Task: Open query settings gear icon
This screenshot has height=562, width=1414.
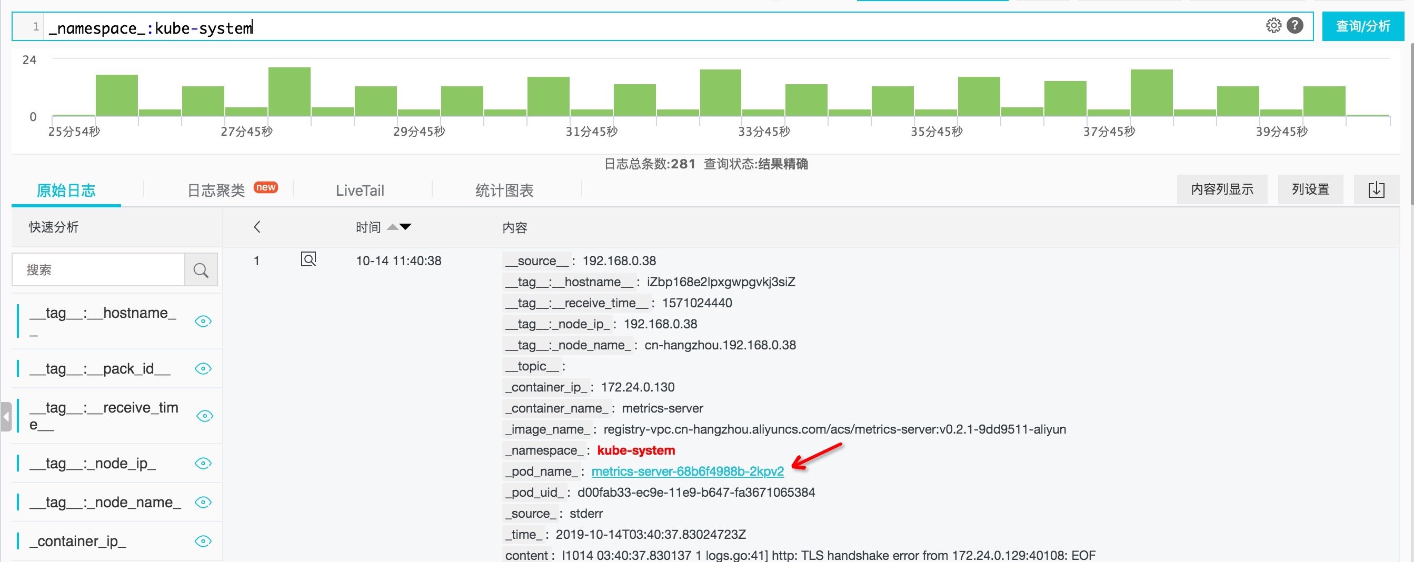Action: coord(1273,25)
